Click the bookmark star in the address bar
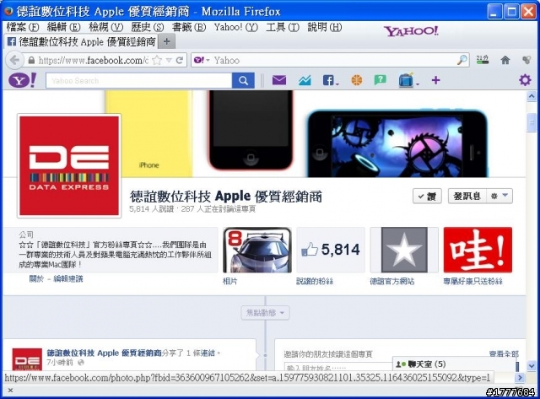The width and height of the screenshot is (540, 399). (x=157, y=60)
